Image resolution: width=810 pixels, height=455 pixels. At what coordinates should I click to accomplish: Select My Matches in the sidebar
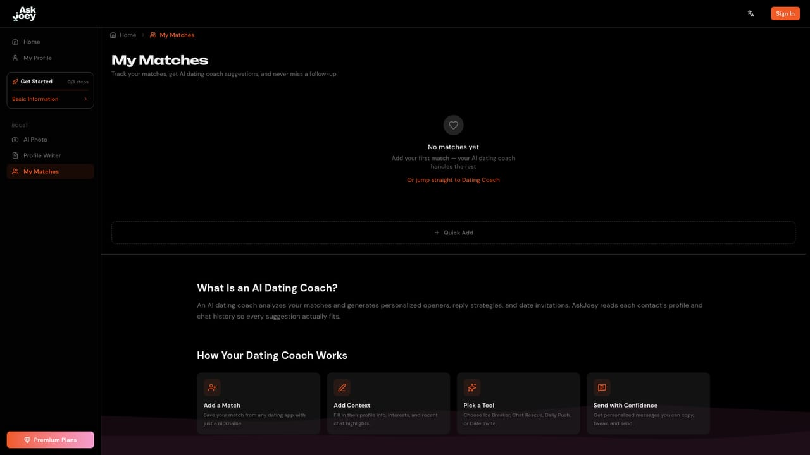coord(51,171)
